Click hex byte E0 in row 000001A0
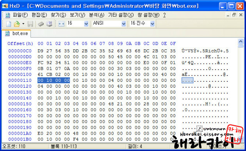 tap(40, 133)
